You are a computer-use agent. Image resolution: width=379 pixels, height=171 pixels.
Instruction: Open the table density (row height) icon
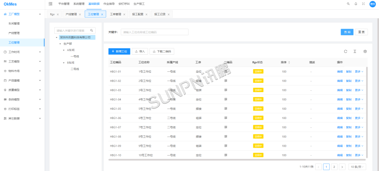(x=355, y=51)
